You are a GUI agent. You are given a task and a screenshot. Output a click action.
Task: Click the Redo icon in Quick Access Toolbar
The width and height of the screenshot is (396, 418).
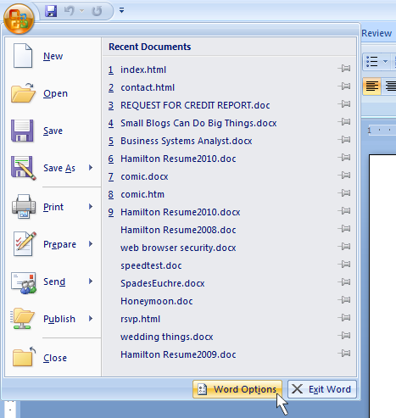97,11
